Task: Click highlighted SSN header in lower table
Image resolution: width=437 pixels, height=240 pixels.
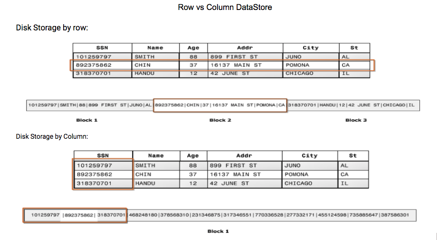Action: point(103,155)
